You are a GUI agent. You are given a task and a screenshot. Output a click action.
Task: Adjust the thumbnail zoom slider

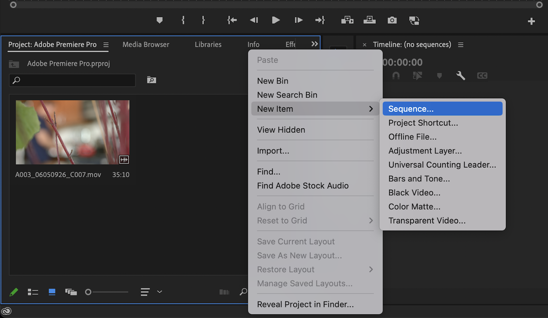click(x=107, y=292)
